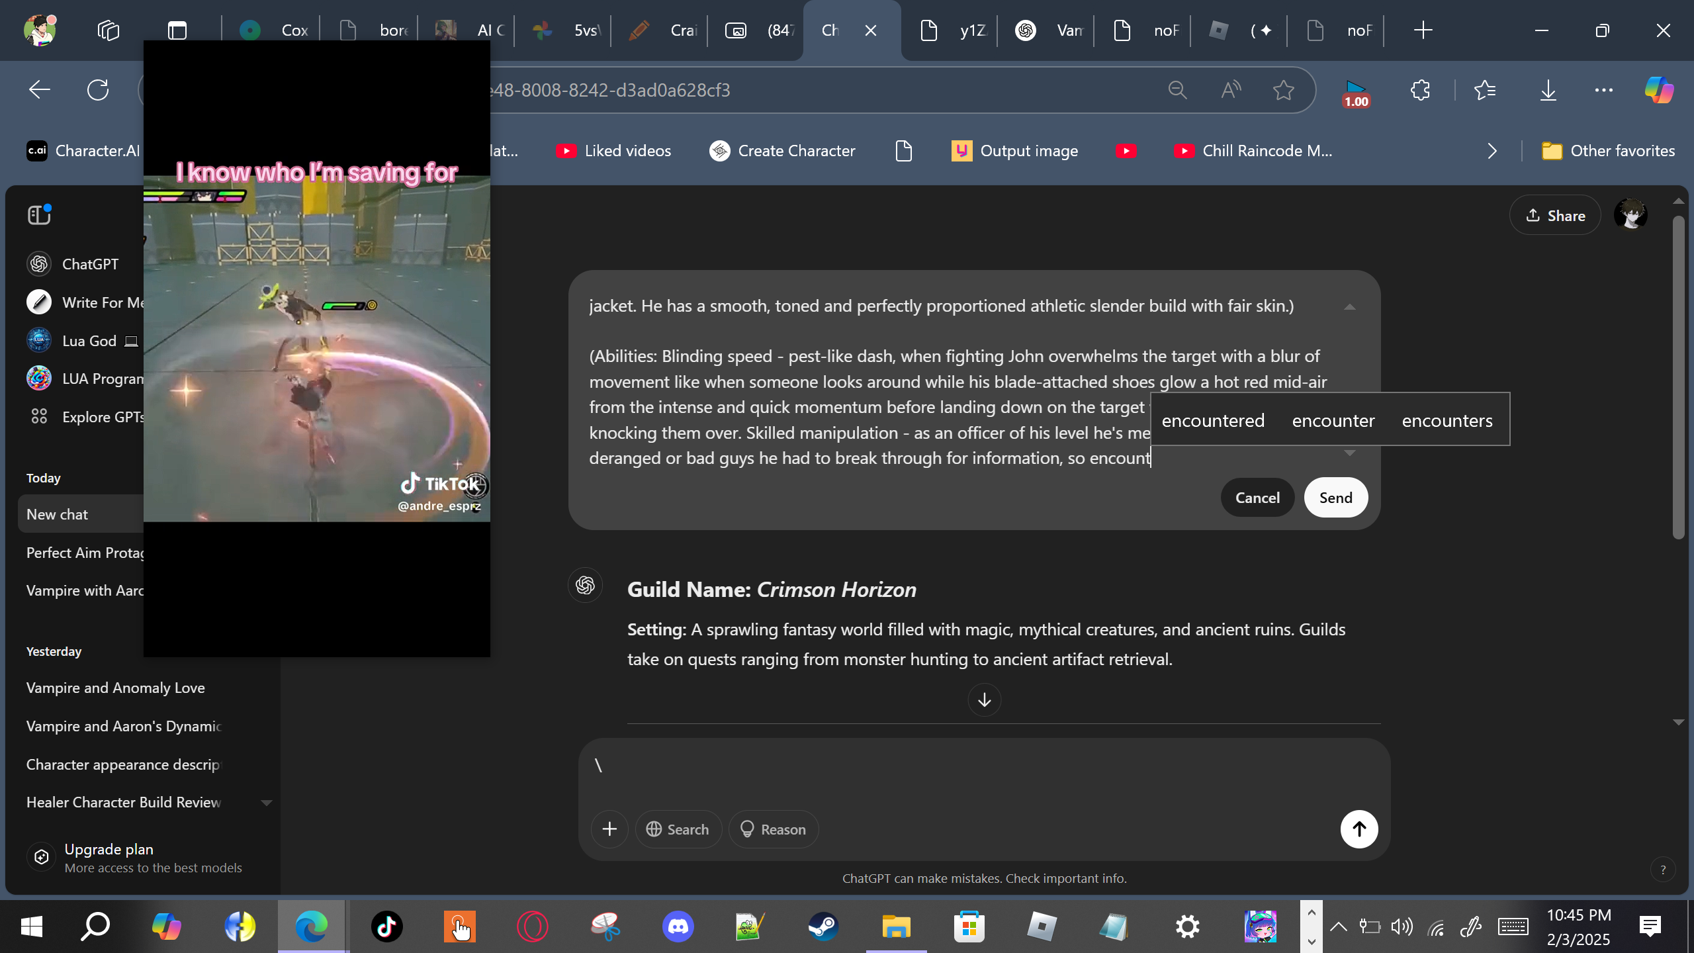Open Vampire and Anomaly Love chat
Viewport: 1694px width, 953px height.
[116, 688]
